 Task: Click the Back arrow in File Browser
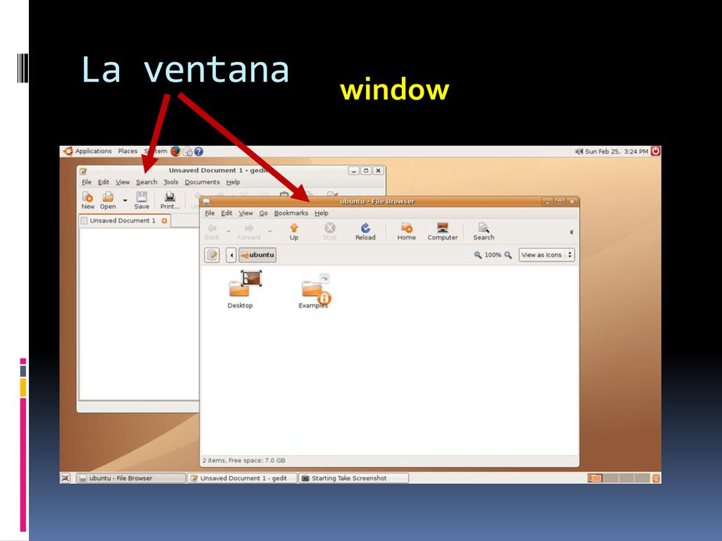point(212,231)
